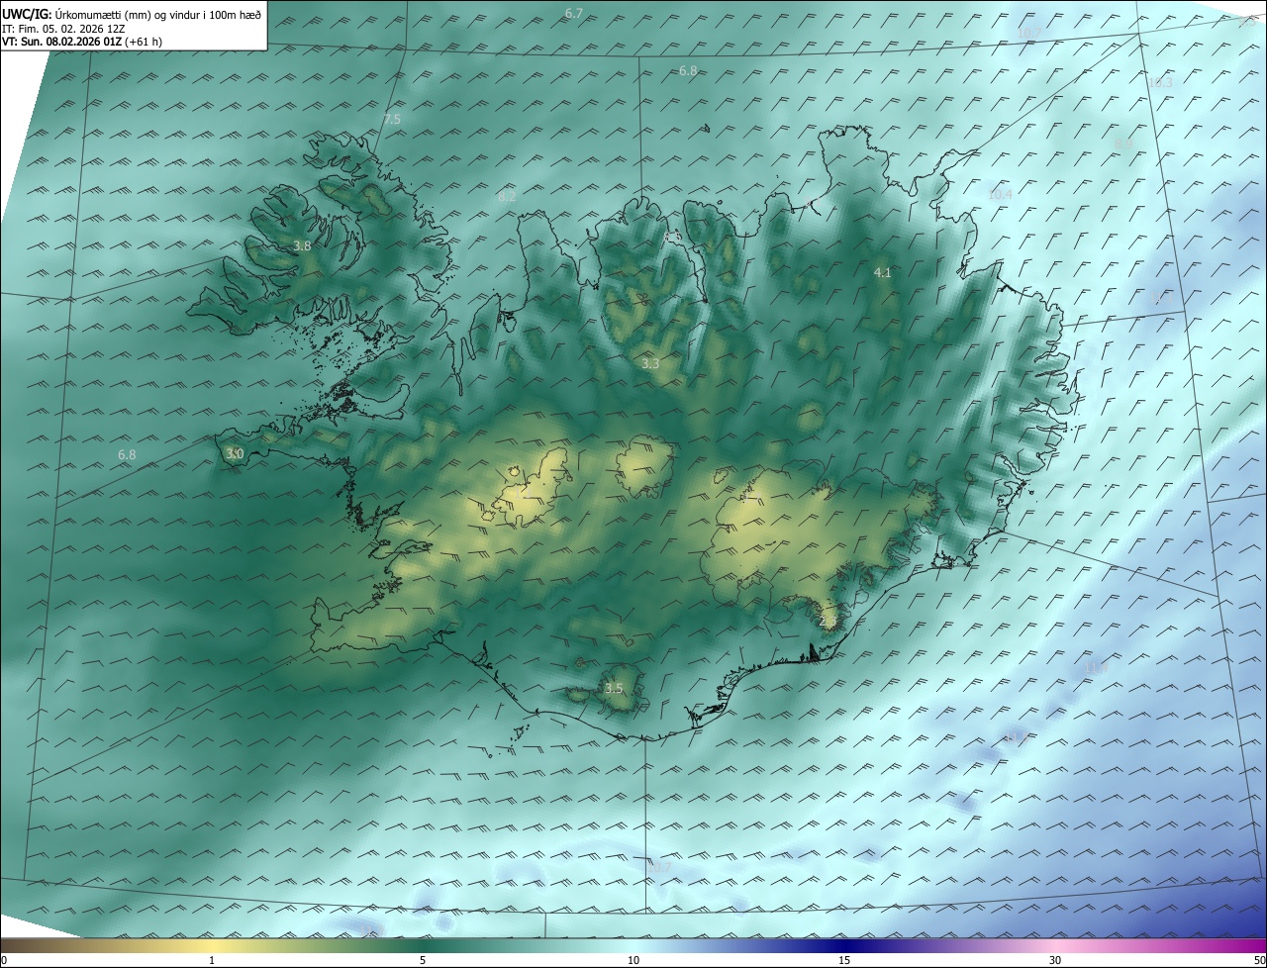This screenshot has height=968, width=1267.
Task: Click the '10.3' value label on the map
Action: [1159, 83]
